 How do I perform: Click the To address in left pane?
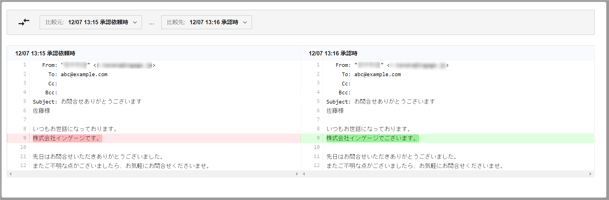tap(84, 74)
